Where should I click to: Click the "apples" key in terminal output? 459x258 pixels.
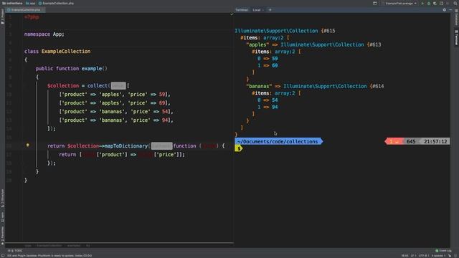coord(257,44)
